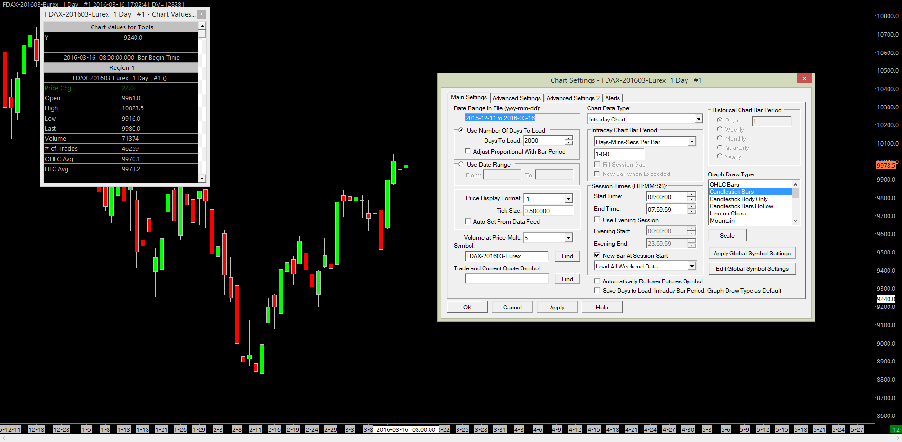Open the Scale settings button
This screenshot has height=442, width=902.
[x=727, y=235]
